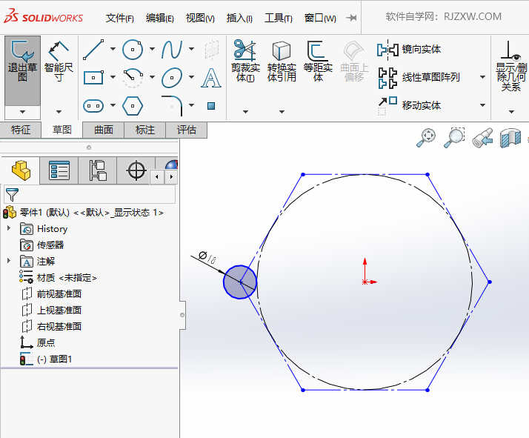Select the Spline sketch tool

coord(172,50)
